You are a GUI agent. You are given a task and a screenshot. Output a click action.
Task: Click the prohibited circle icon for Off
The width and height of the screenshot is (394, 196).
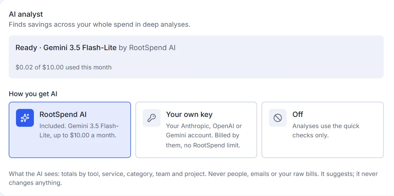pos(278,118)
